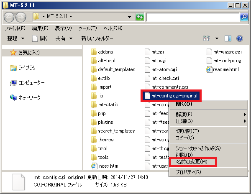Click the green refresh button
Image resolution: width=251 pixels, height=194 pixels.
tap(140, 17)
